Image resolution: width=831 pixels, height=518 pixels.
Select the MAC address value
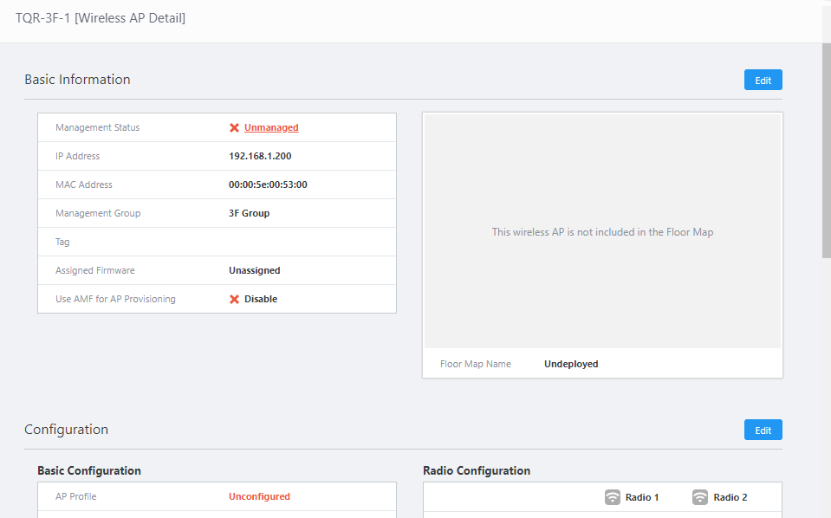[x=268, y=185]
